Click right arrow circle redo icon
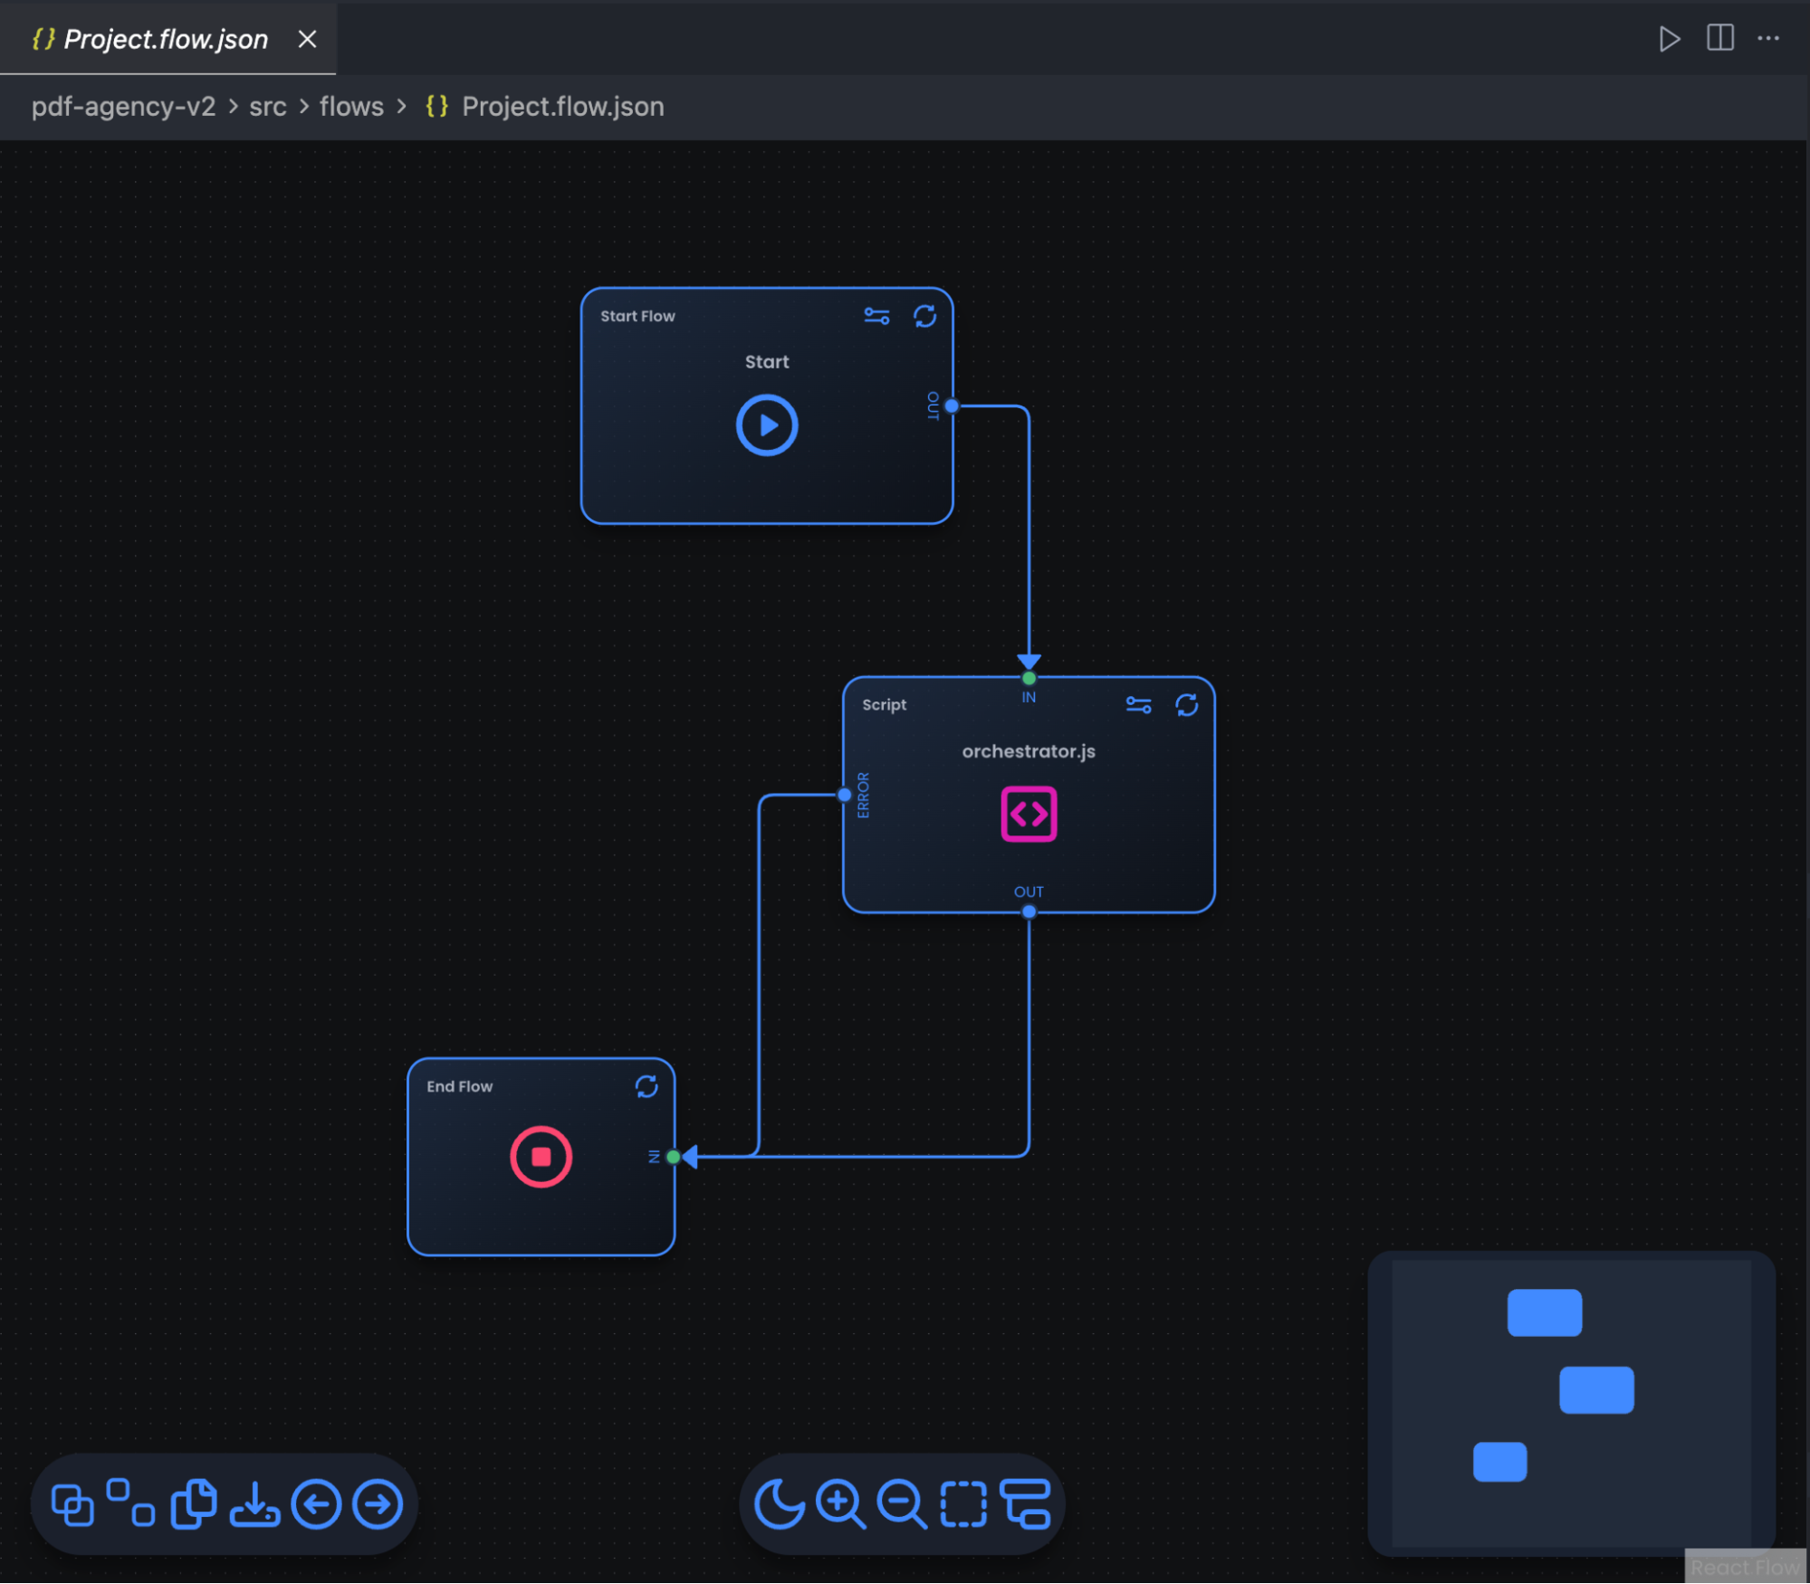 pyautogui.click(x=378, y=1505)
